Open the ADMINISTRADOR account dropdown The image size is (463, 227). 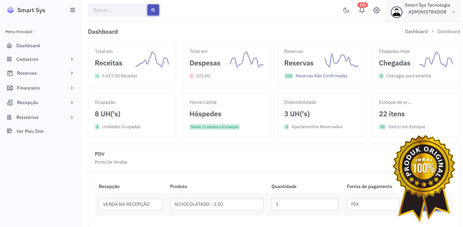pyautogui.click(x=453, y=12)
